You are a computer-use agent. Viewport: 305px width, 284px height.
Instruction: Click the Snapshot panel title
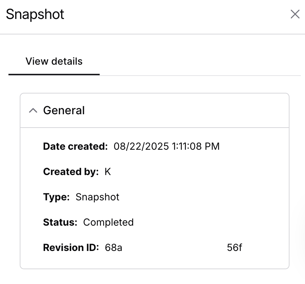(35, 14)
